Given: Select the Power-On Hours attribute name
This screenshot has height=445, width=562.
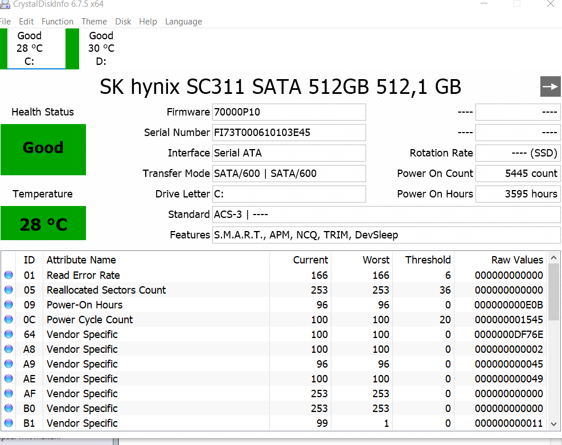Looking at the screenshot, I should tap(85, 304).
